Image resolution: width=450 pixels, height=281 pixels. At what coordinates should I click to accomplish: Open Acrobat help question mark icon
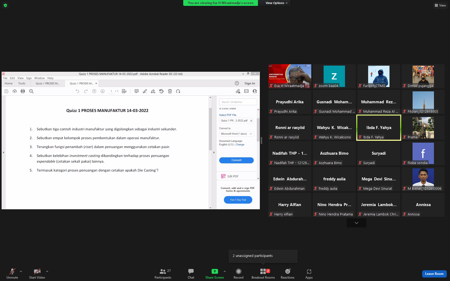point(237,83)
